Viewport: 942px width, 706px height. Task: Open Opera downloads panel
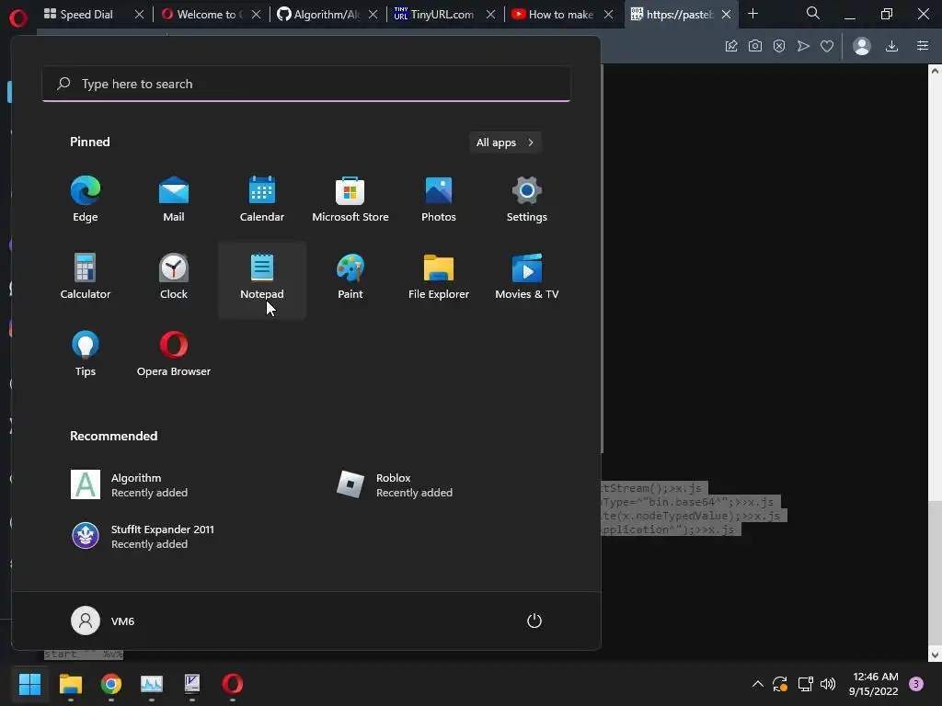(x=892, y=46)
